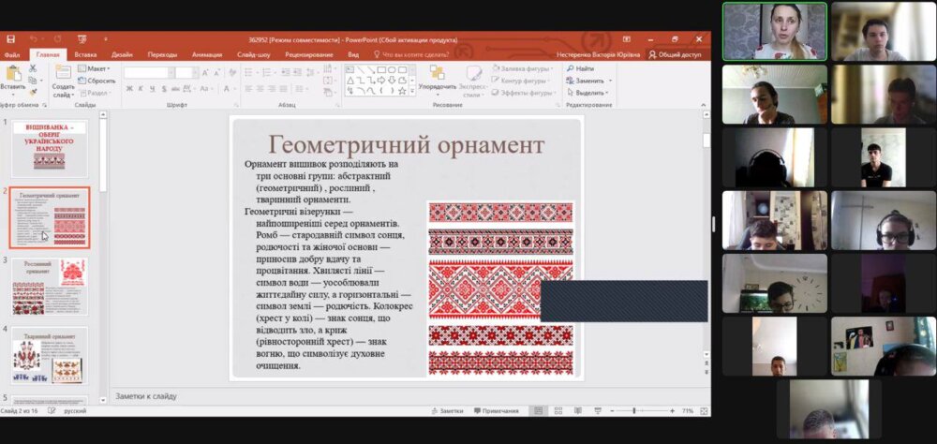Open font size combo box
Image resolution: width=937 pixels, height=444 pixels.
pyautogui.click(x=187, y=72)
